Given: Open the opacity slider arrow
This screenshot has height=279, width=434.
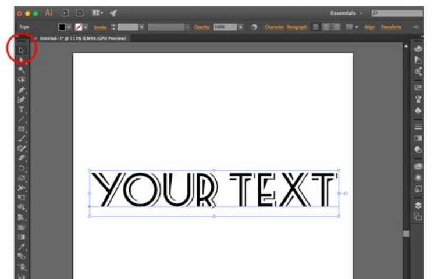Looking at the screenshot, I should pyautogui.click(x=240, y=27).
